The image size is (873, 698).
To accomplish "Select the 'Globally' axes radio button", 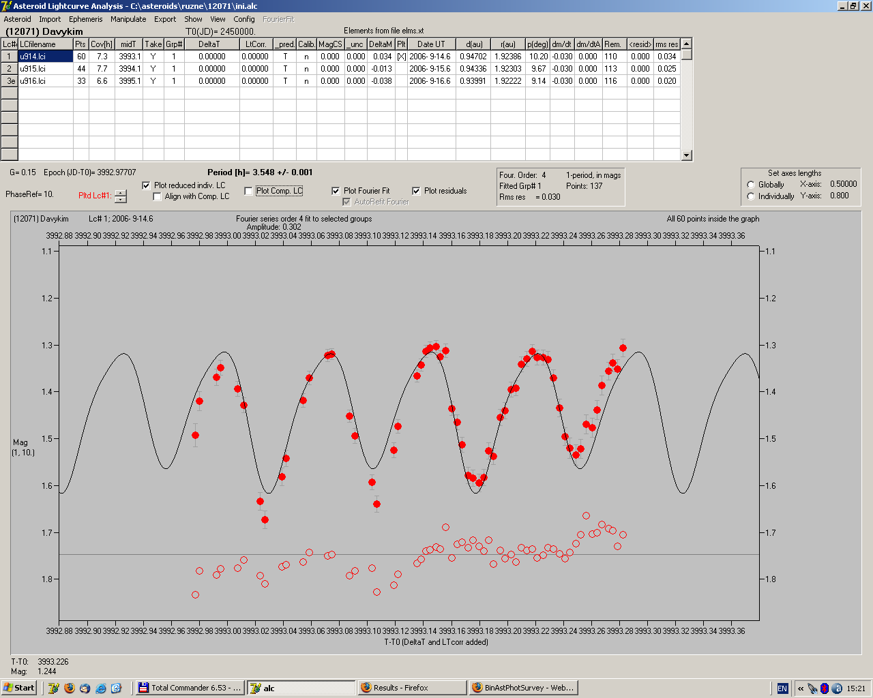I will coord(751,185).
